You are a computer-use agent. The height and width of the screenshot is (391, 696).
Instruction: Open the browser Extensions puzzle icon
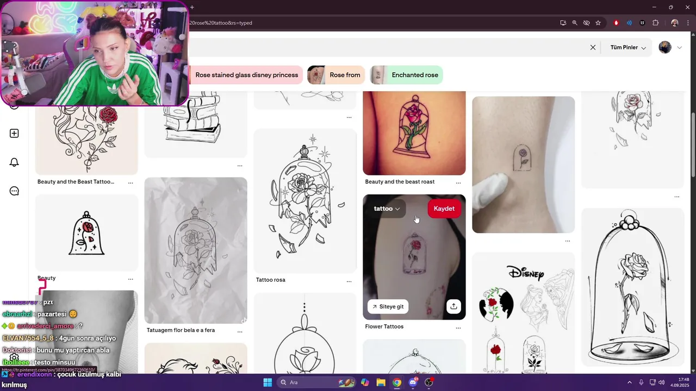[655, 23]
